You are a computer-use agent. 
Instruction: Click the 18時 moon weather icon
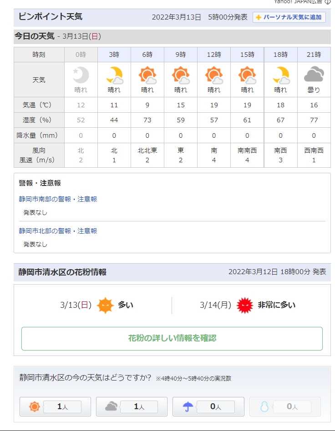(x=281, y=75)
